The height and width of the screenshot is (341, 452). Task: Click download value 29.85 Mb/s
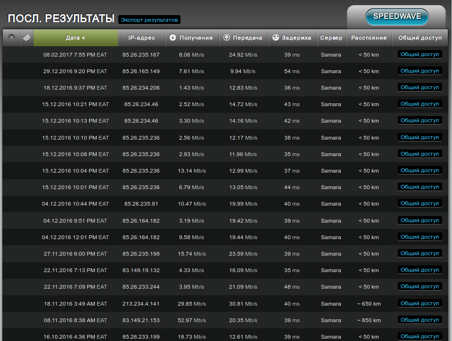[192, 304]
